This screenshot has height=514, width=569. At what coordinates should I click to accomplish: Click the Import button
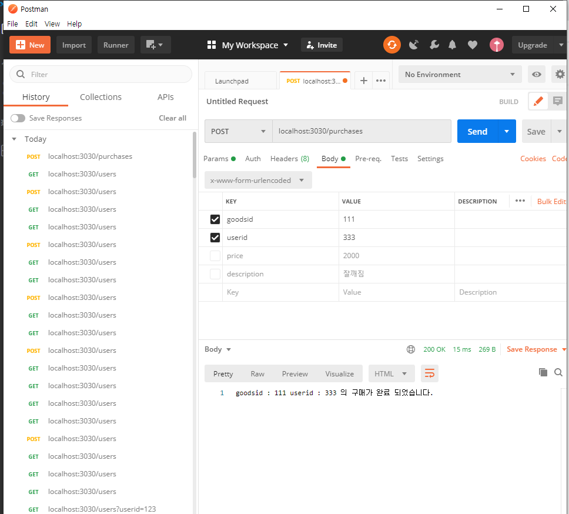74,45
